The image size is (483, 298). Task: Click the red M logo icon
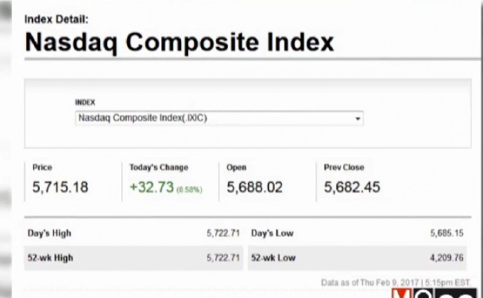(x=401, y=293)
